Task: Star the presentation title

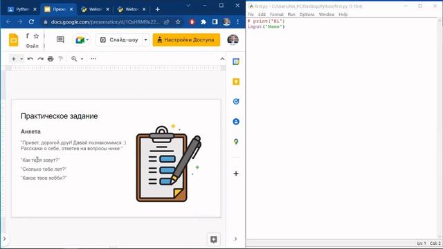Action: click(36, 36)
